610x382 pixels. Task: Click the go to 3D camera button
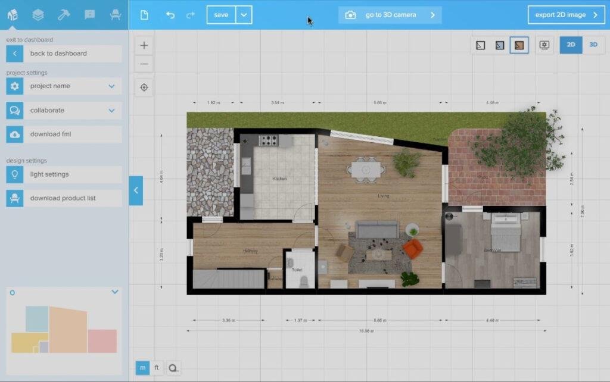pos(390,14)
